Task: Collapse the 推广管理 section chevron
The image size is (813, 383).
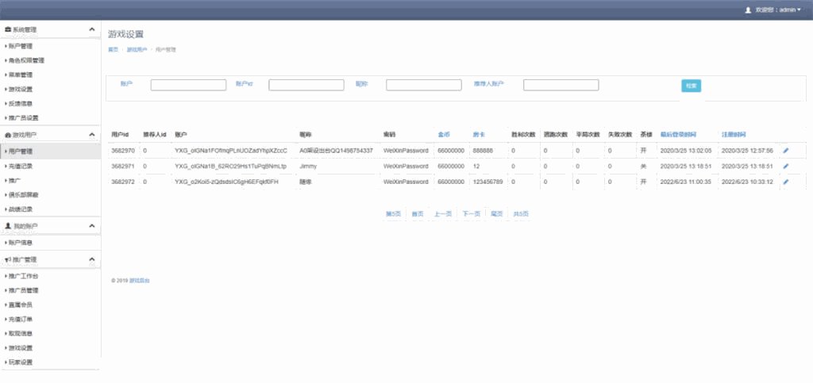Action: tap(91, 260)
